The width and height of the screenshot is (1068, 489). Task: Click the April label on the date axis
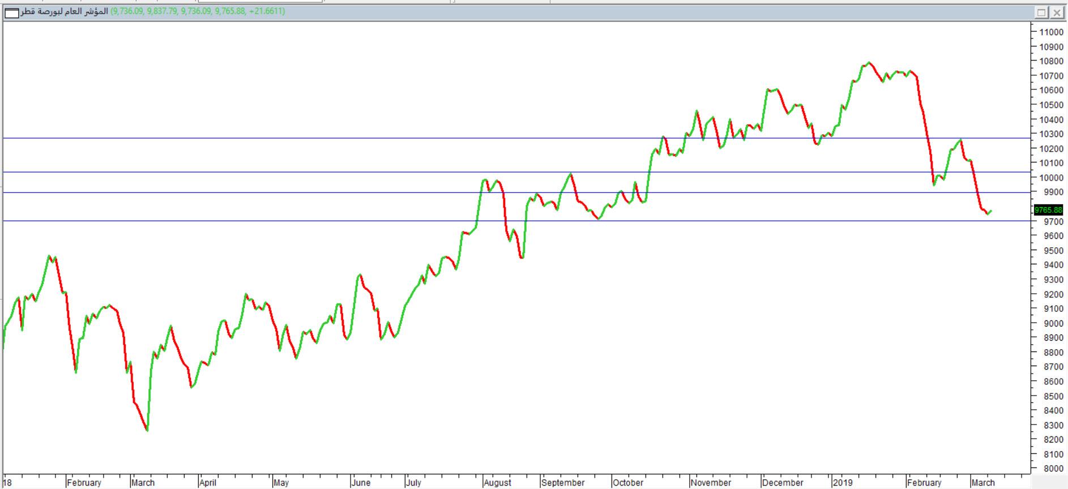click(x=208, y=483)
